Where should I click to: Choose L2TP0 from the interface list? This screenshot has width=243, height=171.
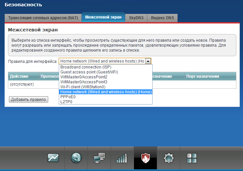(x=66, y=102)
